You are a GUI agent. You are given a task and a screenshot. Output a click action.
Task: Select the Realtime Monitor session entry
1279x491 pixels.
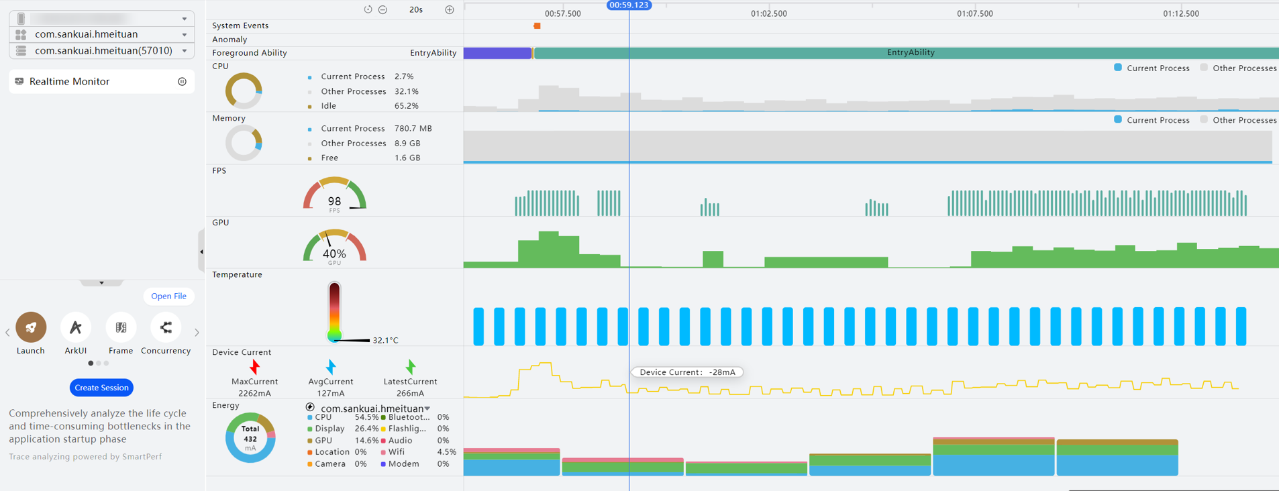102,82
